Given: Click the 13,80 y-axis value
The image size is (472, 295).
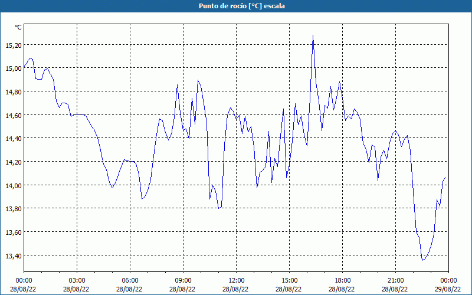Looking at the screenshot, I should click(14, 209).
